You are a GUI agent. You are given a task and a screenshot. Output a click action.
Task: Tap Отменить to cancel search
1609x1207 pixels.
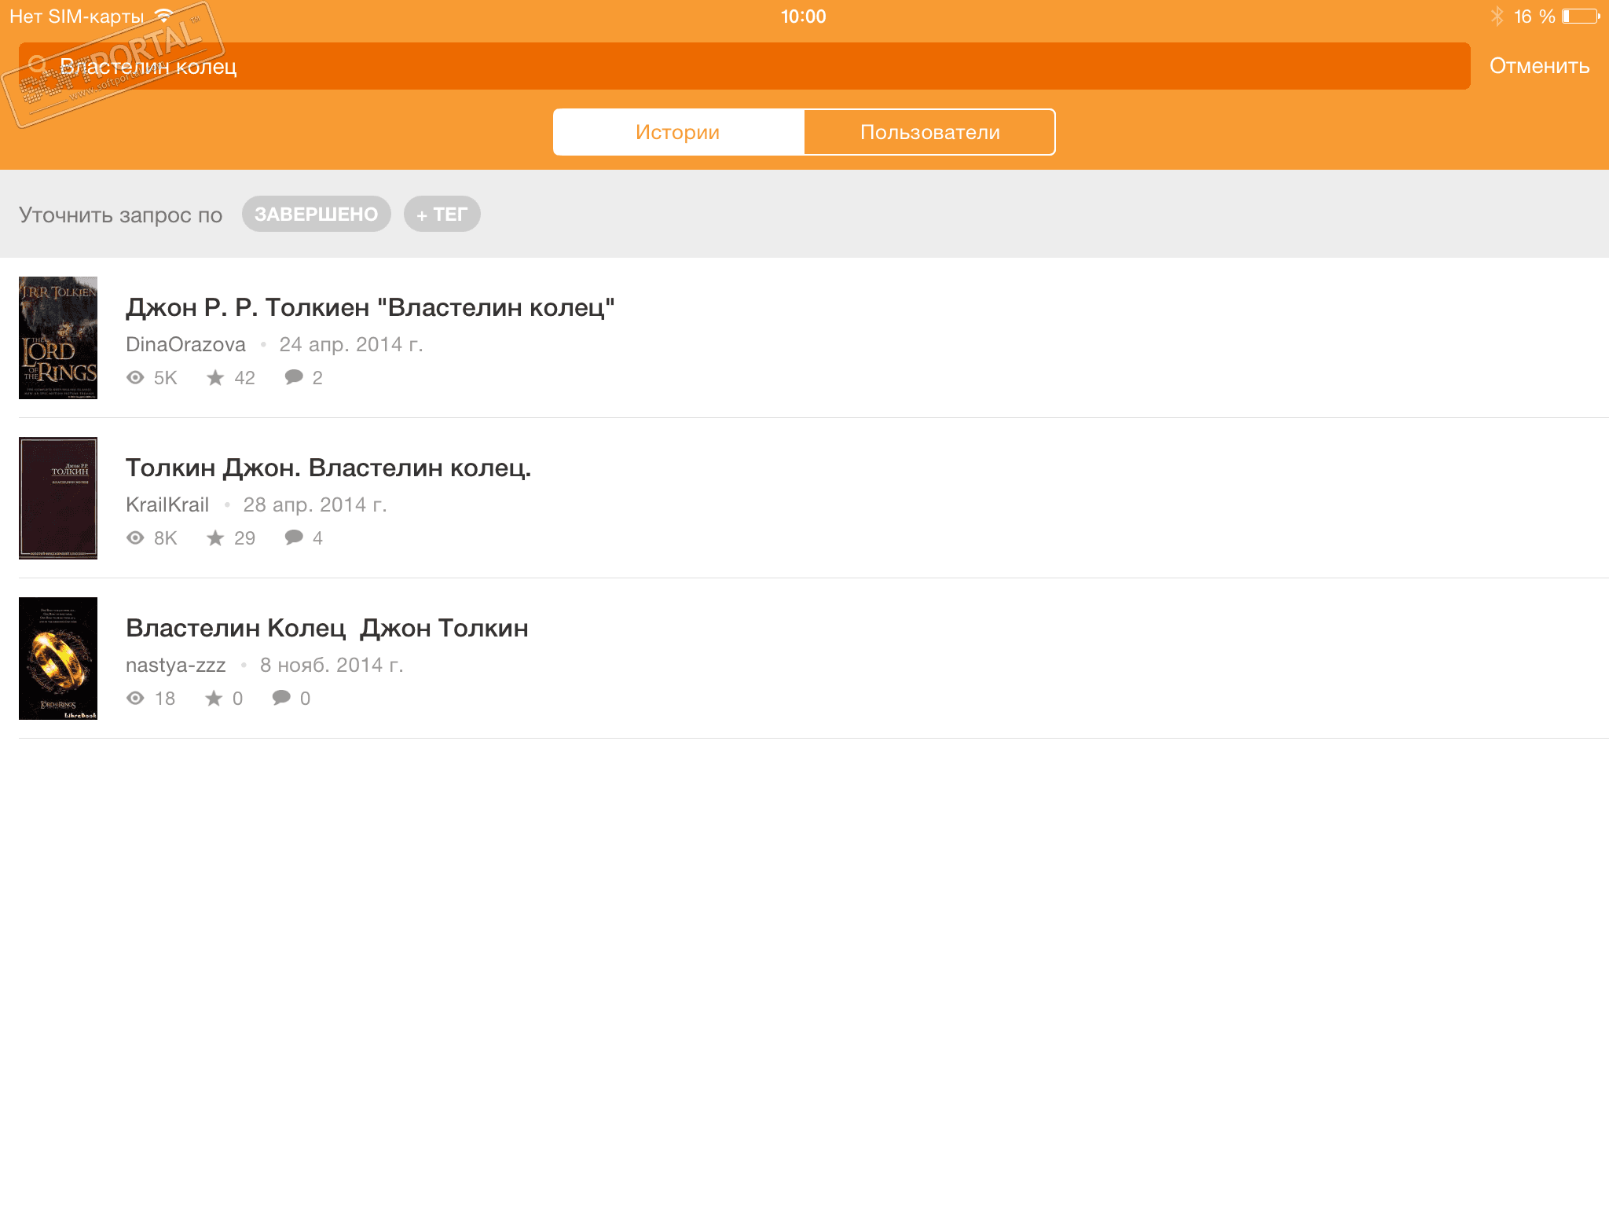click(x=1539, y=66)
